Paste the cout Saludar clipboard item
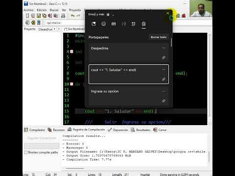This screenshot has width=235, height=176. point(129,74)
